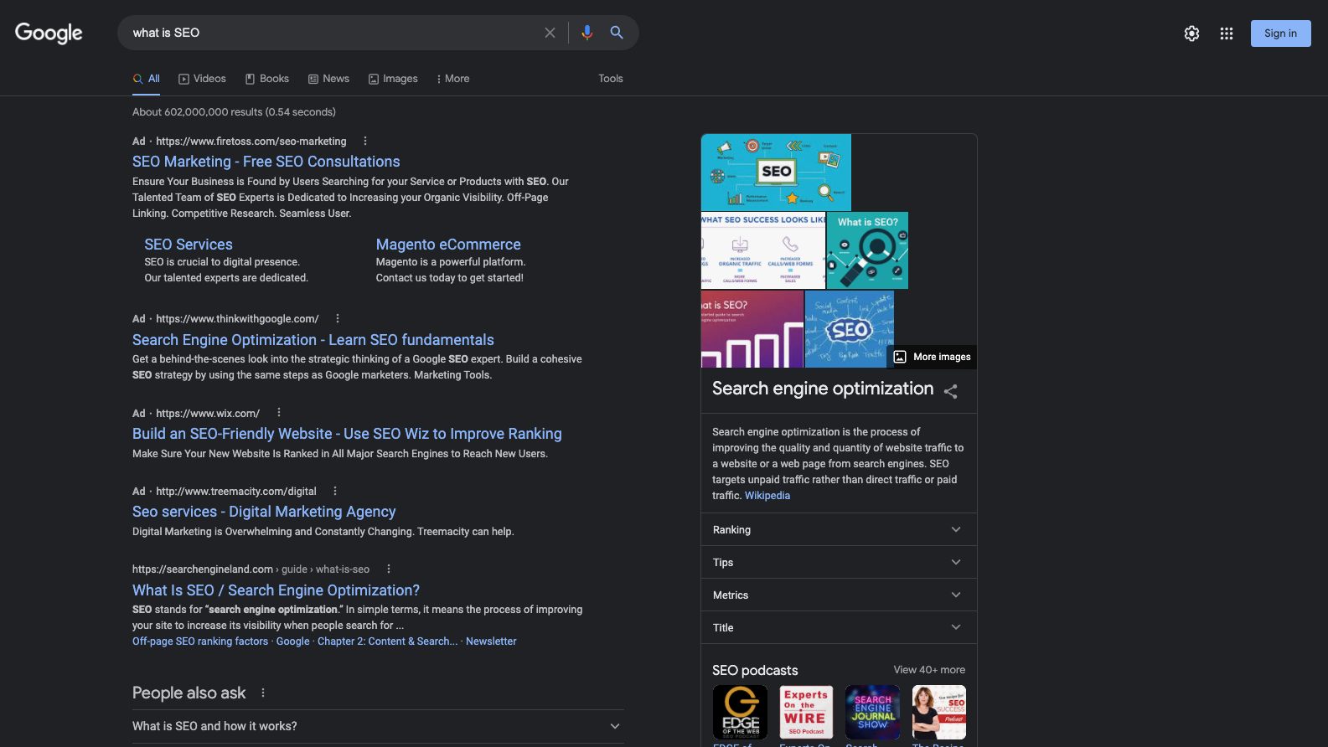Viewport: 1328px width, 747px height.
Task: Submit the search with the magnifier icon
Action: click(617, 33)
